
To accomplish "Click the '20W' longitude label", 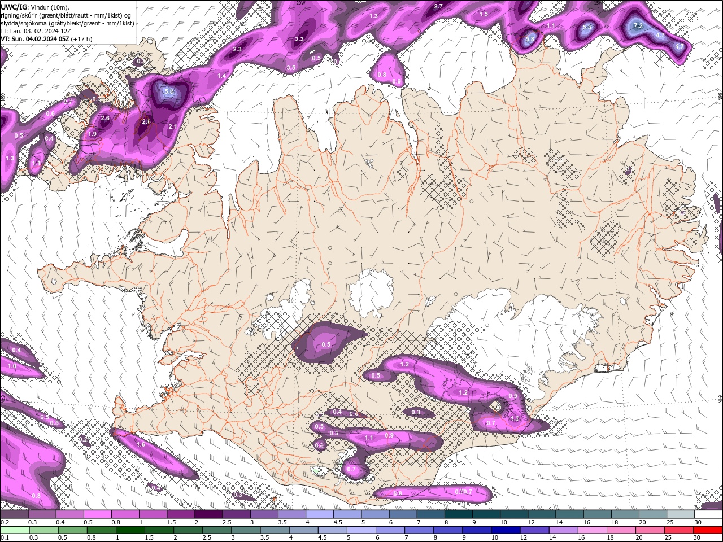I will click(300, 3).
